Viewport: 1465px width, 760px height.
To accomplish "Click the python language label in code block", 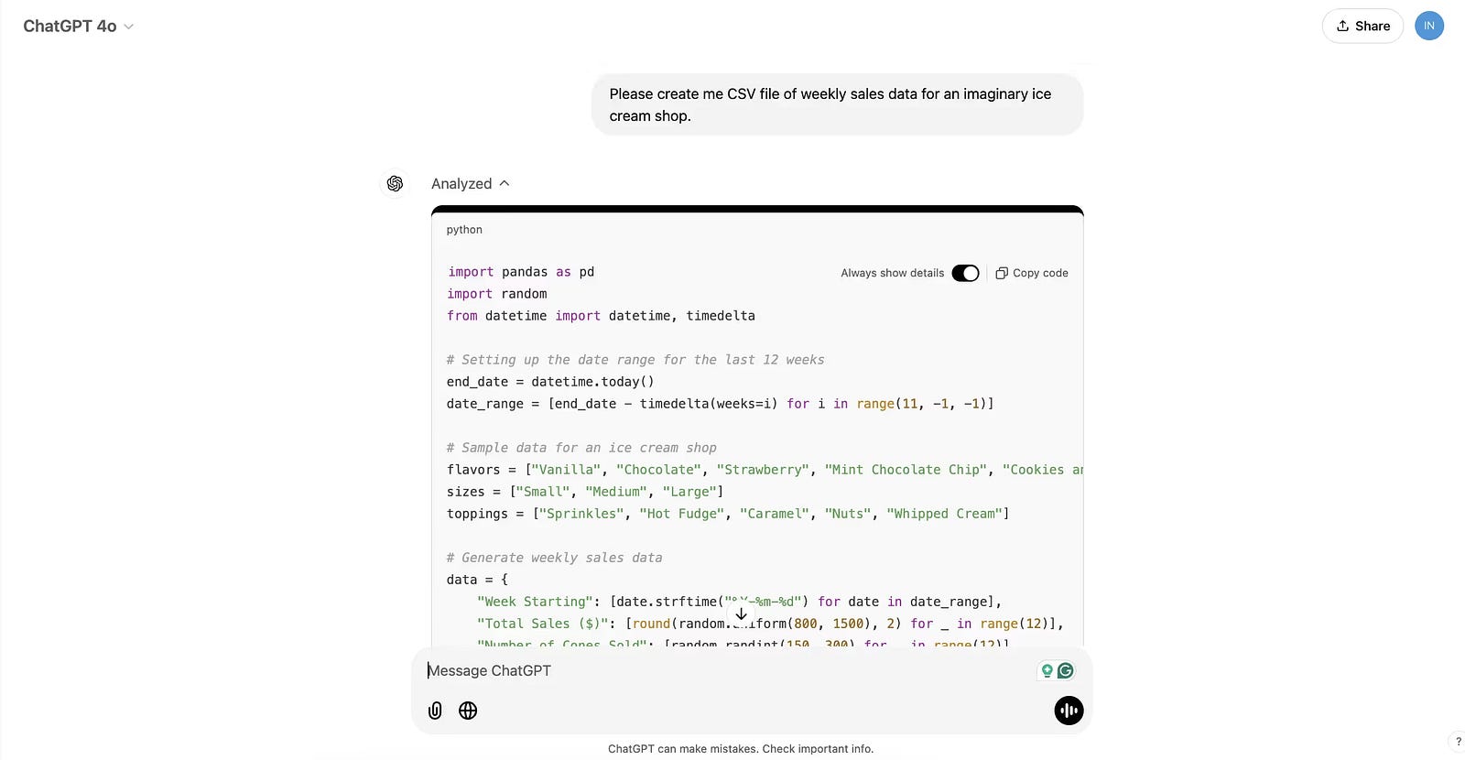I will point(464,230).
